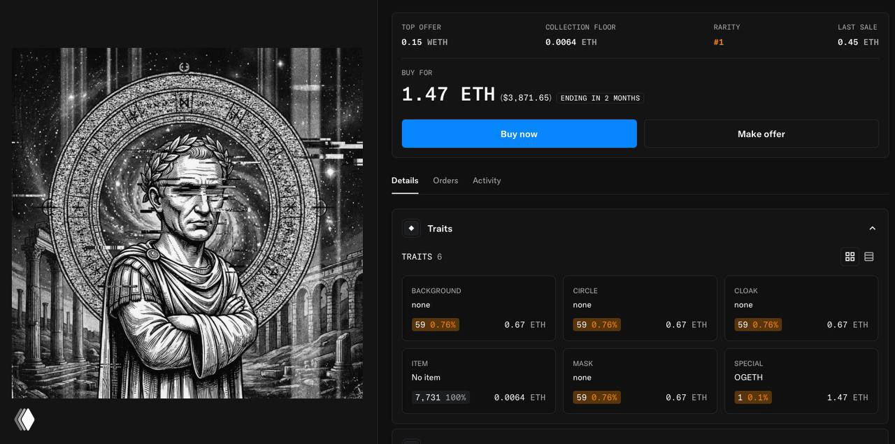Click the Blur logo on artwork
The width and height of the screenshot is (895, 444).
[x=25, y=419]
